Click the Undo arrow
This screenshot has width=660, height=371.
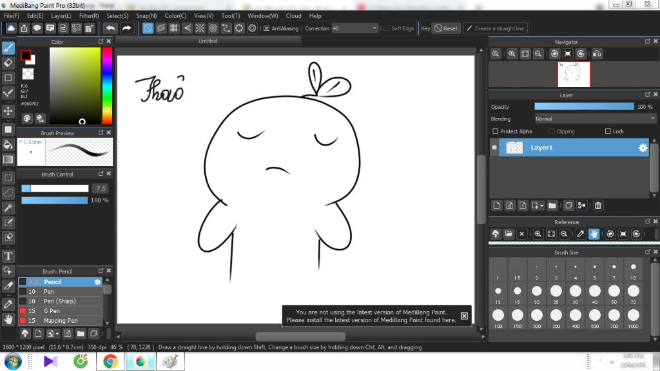[x=110, y=28]
